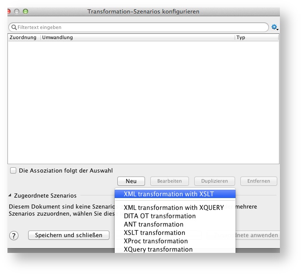Viewport: 301px width, 274px height.
Task: Sort by the 'Umwandlung' column header
Action: coord(137,38)
